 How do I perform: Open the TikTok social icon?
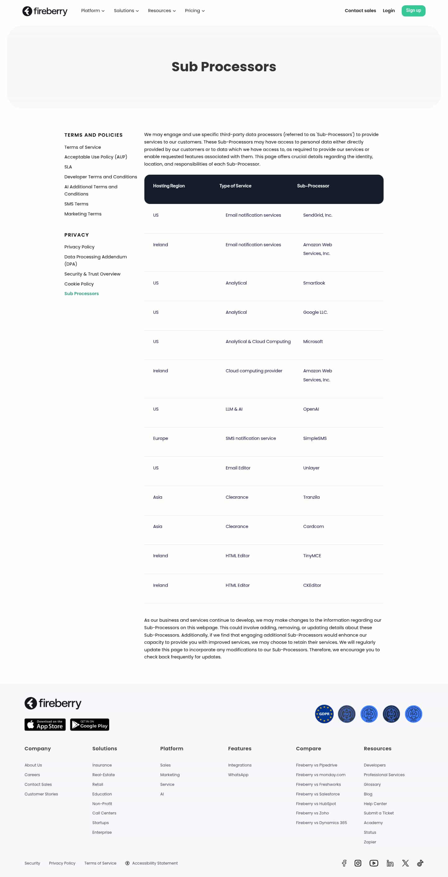[420, 863]
